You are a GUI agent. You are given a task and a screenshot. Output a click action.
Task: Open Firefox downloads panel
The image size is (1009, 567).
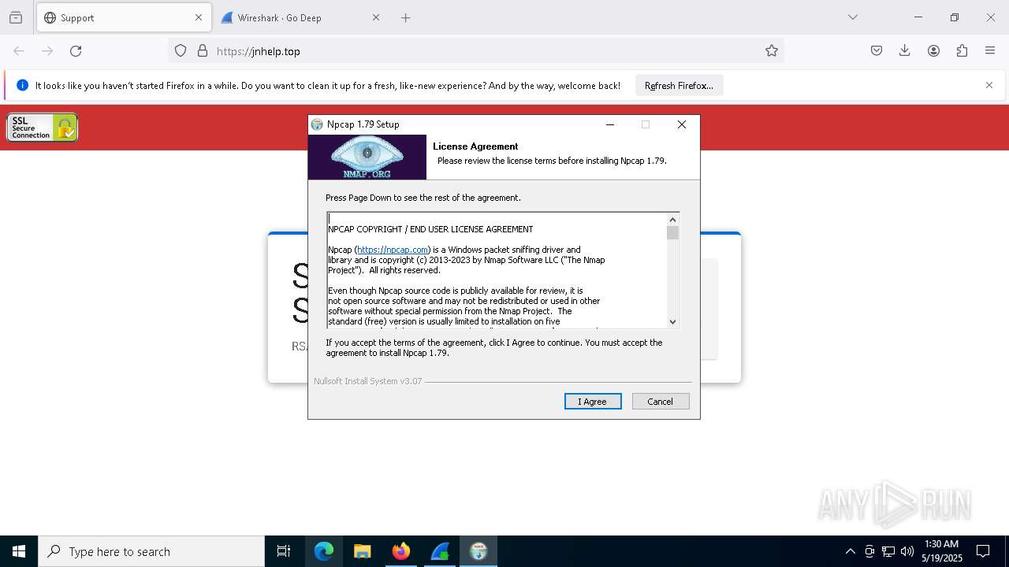[x=905, y=51]
